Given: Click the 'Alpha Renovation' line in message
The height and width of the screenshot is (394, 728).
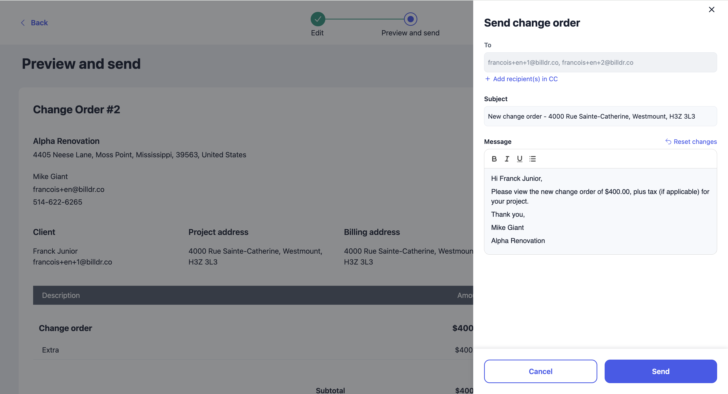Looking at the screenshot, I should pyautogui.click(x=518, y=240).
